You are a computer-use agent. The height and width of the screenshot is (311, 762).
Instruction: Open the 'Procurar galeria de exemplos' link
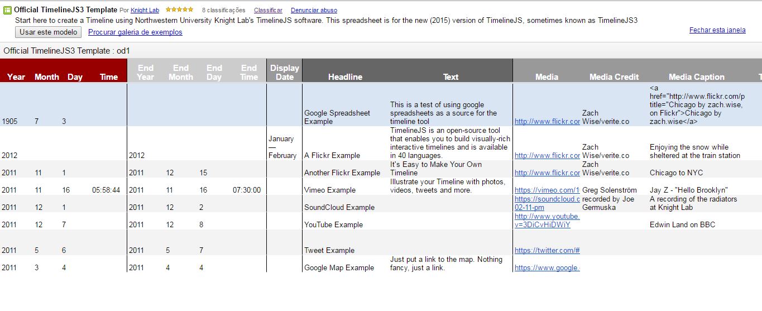tap(135, 32)
